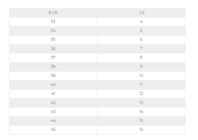
Task: Click the EUR 35 cell
Action: tap(53, 40)
